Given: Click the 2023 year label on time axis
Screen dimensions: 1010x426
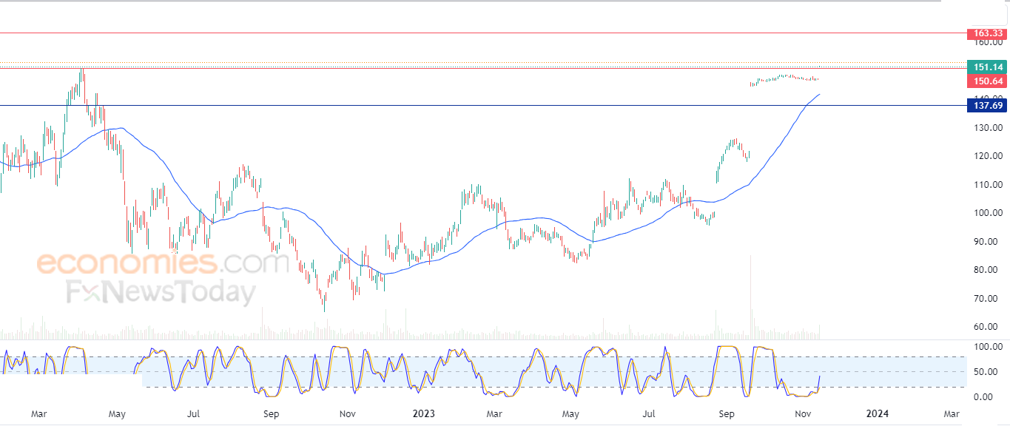Looking at the screenshot, I should click(x=424, y=413).
